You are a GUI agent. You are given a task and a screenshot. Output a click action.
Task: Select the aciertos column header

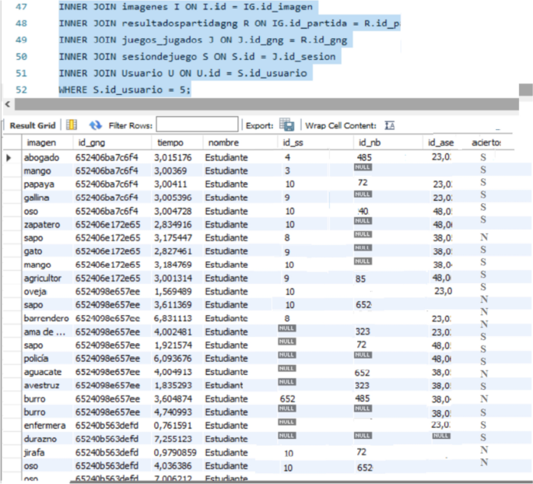(x=486, y=143)
